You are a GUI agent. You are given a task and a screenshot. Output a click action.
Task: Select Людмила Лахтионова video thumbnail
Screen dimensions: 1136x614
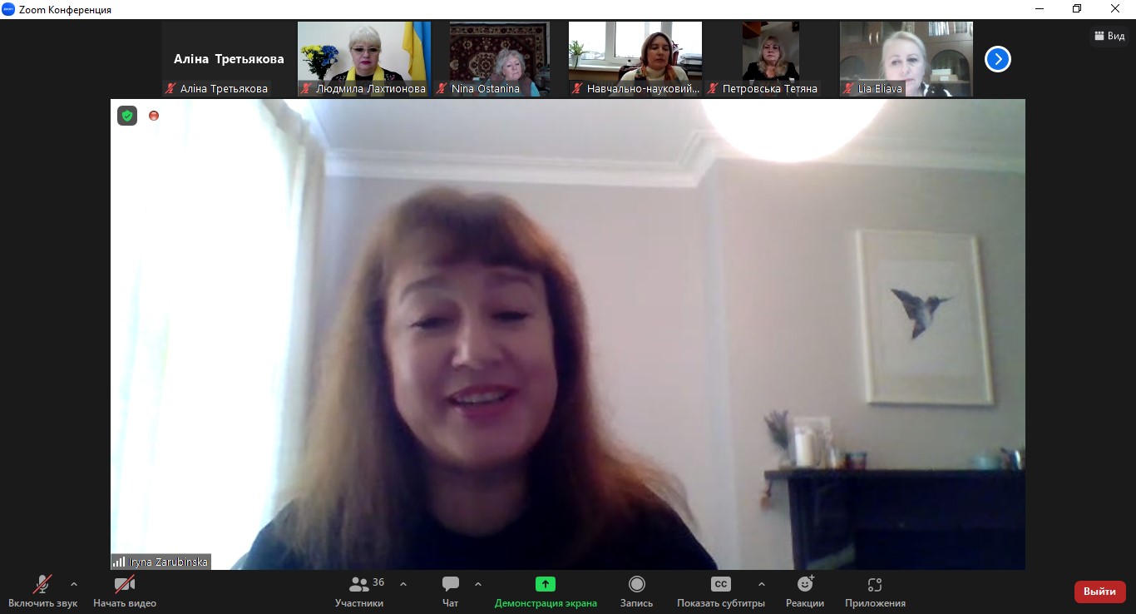tap(363, 59)
